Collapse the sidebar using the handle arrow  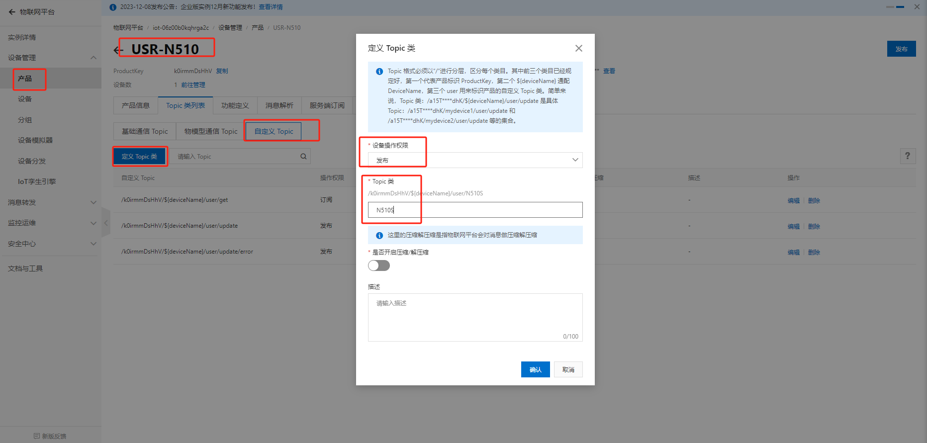pyautogui.click(x=105, y=223)
